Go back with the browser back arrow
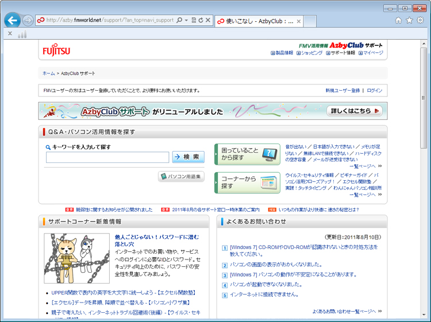This screenshot has height=322, width=431. coord(13,20)
